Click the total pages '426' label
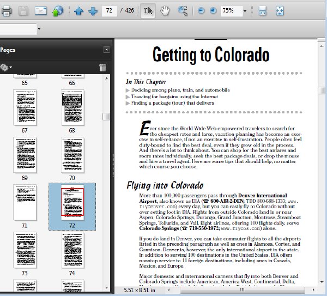This screenshot has width=327, height=296. (129, 10)
